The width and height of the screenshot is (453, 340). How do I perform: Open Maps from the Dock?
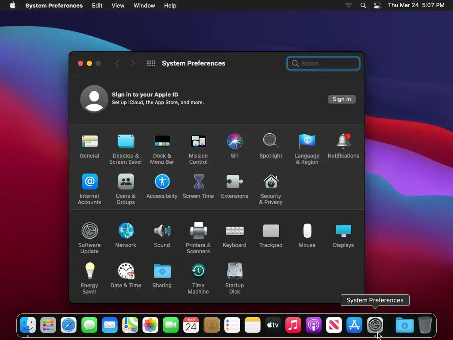click(130, 325)
